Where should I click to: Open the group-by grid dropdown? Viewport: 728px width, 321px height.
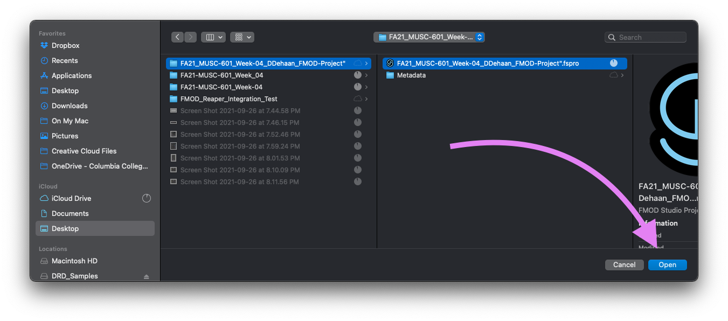pos(242,37)
